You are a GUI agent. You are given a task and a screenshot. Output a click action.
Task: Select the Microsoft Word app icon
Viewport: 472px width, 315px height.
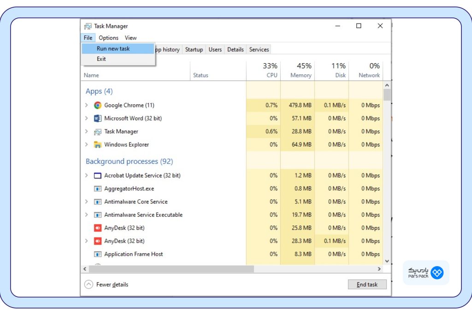tap(98, 119)
